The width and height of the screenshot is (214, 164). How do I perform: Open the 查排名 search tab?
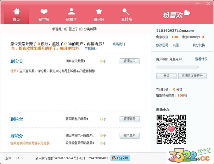click(127, 15)
